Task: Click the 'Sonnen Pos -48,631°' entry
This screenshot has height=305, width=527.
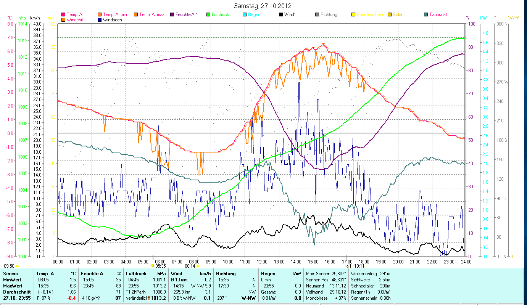Action: tap(326, 280)
